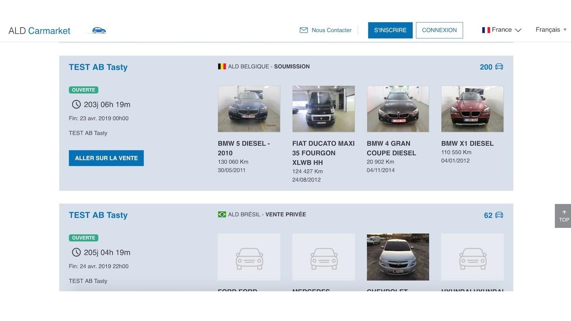The image size is (571, 321).
Task: Click the Brazilian flag icon for ALD Brésil
Action: coord(222,214)
